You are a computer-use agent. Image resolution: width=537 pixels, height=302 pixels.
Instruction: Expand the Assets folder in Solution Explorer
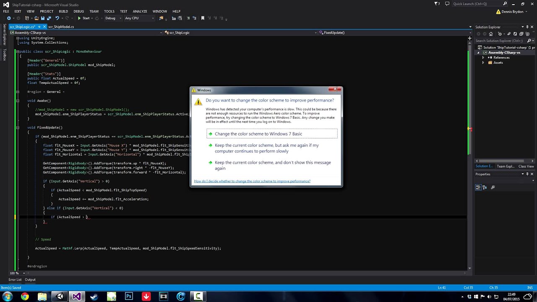[483, 62]
